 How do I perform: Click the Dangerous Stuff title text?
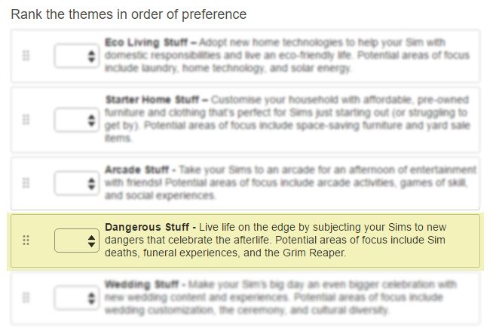point(147,227)
